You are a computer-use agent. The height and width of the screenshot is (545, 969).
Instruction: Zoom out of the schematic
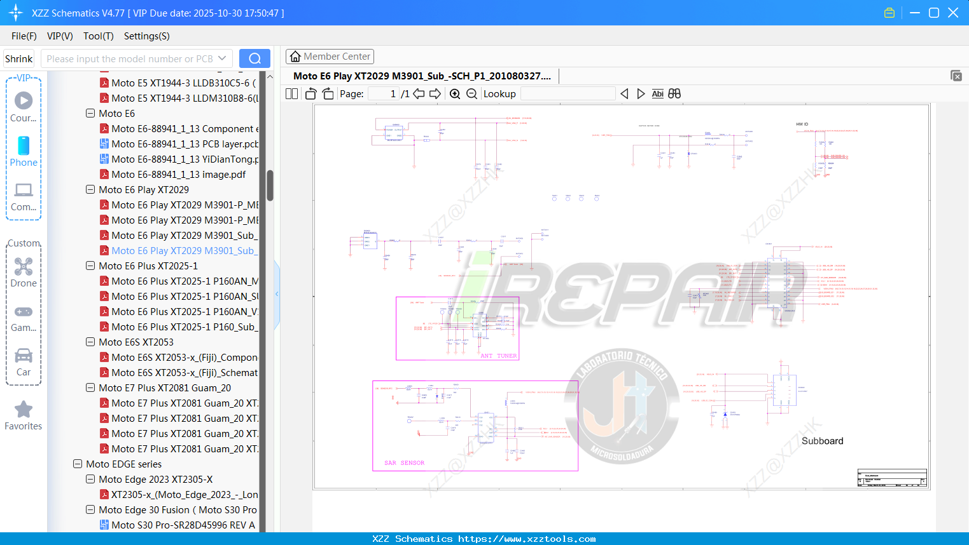pyautogui.click(x=471, y=93)
